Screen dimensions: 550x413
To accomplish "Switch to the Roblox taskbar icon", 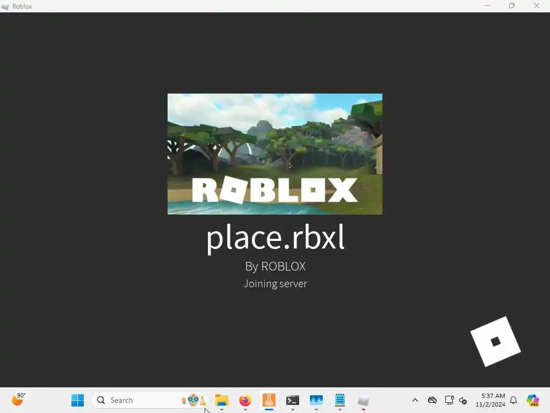I will [364, 400].
